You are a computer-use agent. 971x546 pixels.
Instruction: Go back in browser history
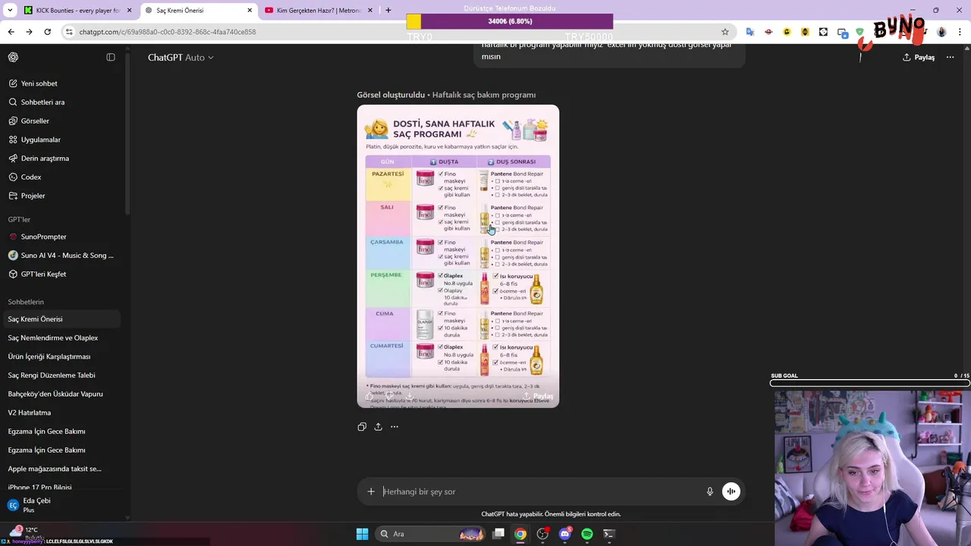click(11, 32)
